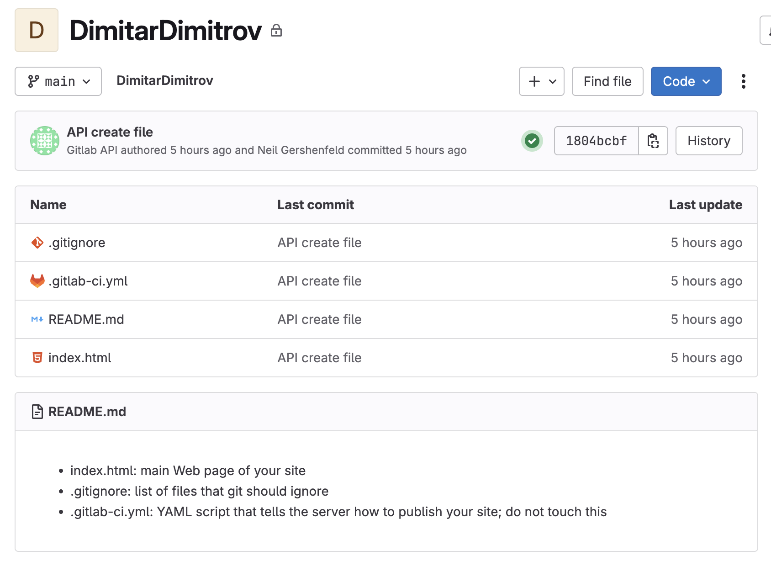
Task: Click the project avatar letter D
Action: point(37,30)
